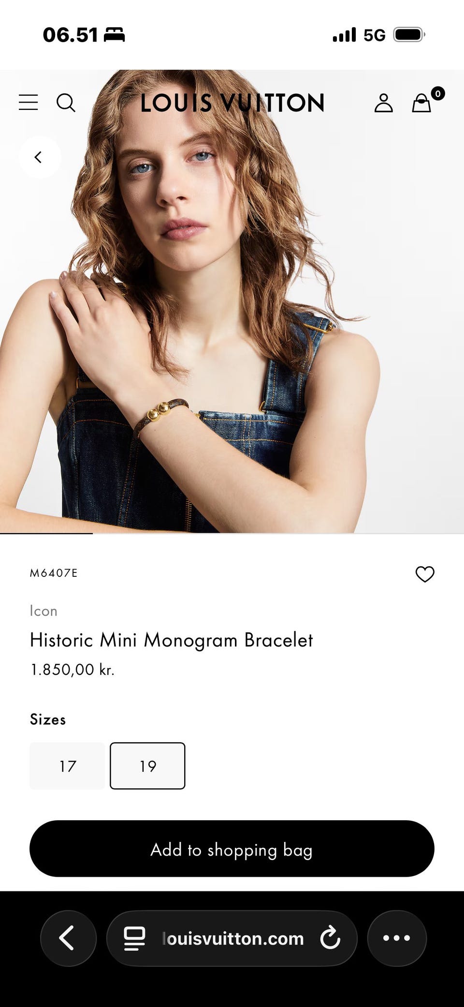The image size is (464, 1007).
Task: Open the page settings icon in address bar
Action: click(x=134, y=938)
